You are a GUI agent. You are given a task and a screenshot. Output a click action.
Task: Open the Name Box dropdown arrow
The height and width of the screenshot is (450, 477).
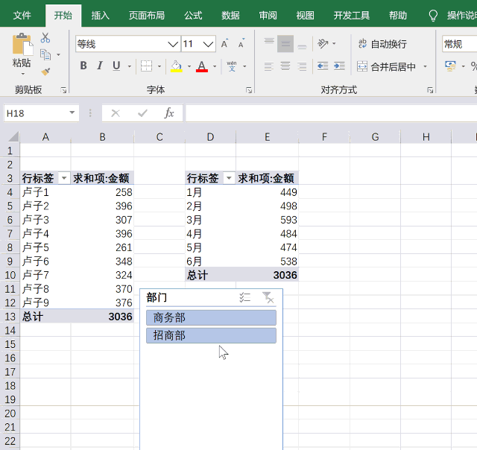tap(72, 112)
